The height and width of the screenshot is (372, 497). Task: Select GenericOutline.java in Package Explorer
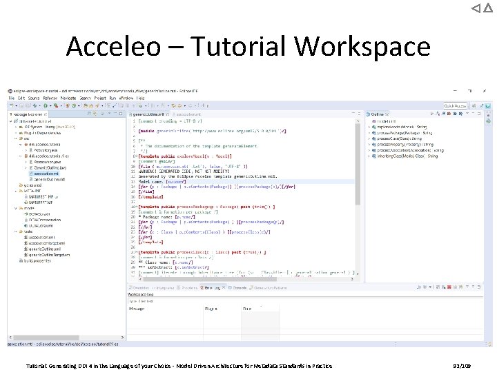(48, 167)
